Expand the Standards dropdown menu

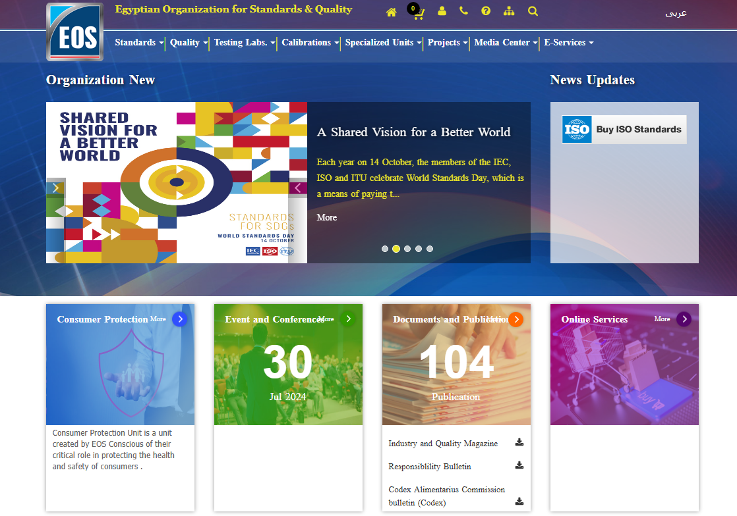[139, 43]
